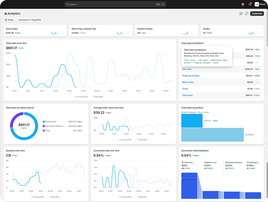
Task: Open the Returning customer rate card
Action: pos(101,31)
